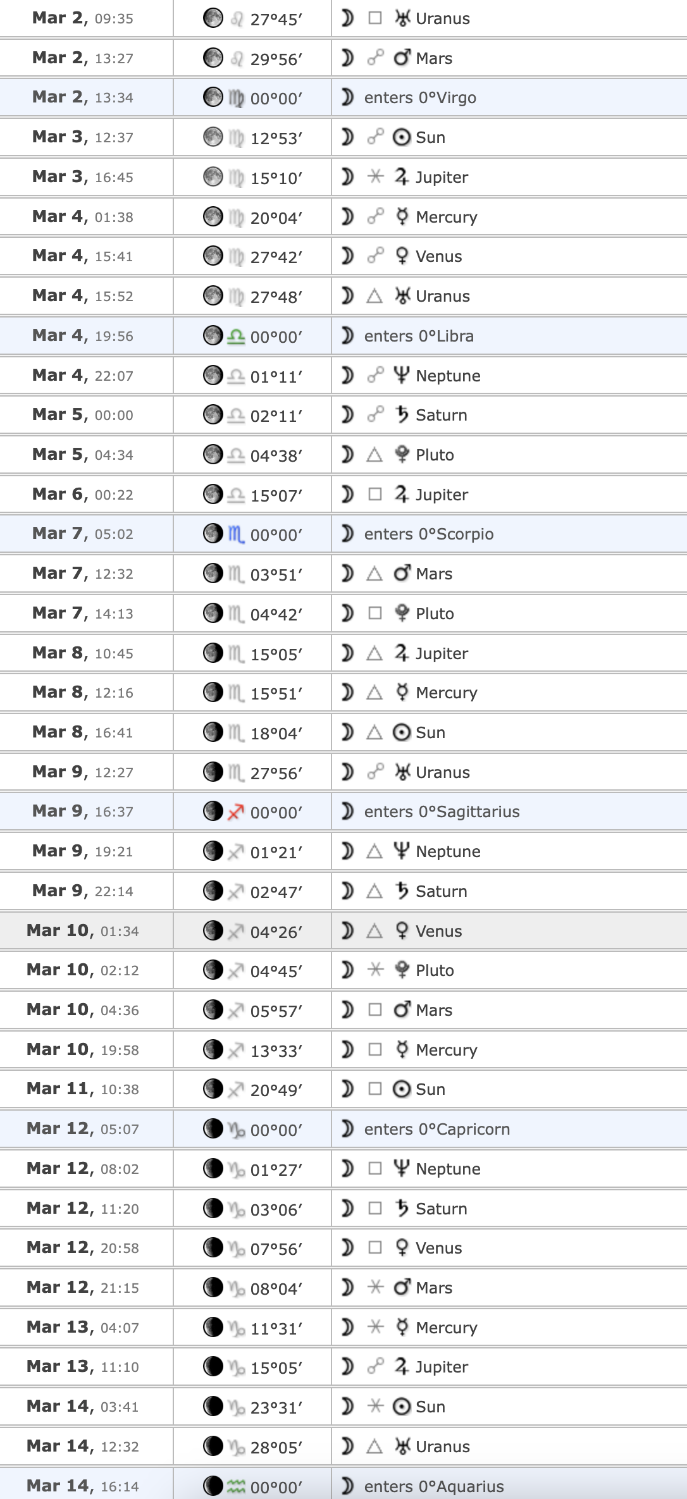The height and width of the screenshot is (1499, 687).
Task: Click the Uranus glyph on Mar 2, 09:35
Action: click(402, 18)
